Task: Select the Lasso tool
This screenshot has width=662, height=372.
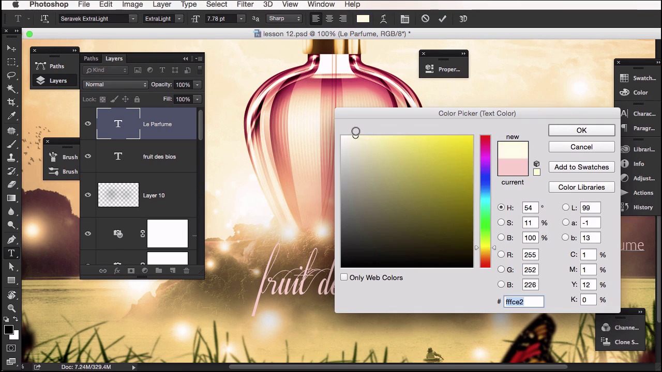Action: [11, 75]
